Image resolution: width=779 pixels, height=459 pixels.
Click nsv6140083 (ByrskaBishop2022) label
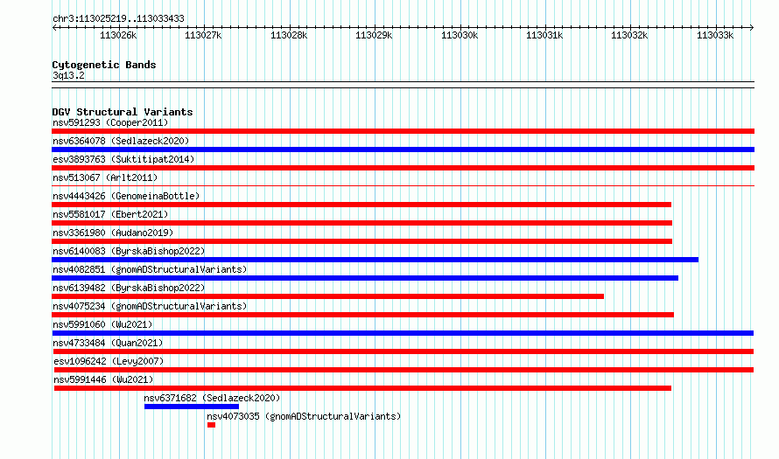click(x=129, y=251)
